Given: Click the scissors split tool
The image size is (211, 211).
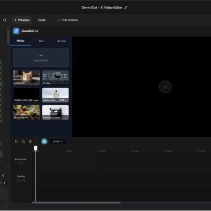Looking at the screenshot, I should point(16,141).
